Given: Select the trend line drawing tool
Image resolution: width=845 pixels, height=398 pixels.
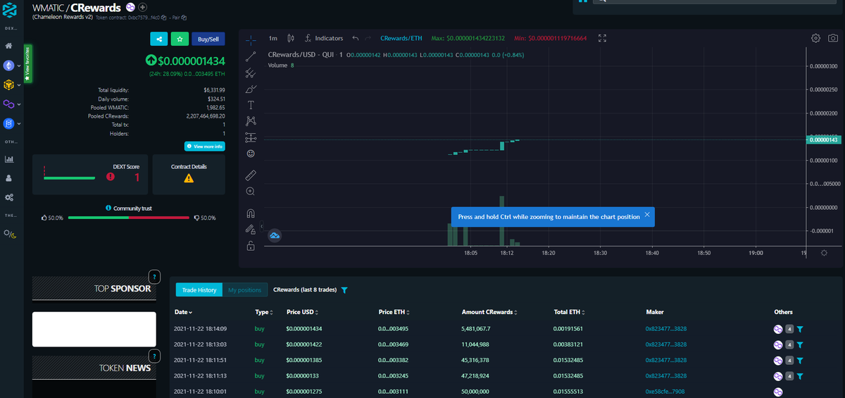Looking at the screenshot, I should click(x=251, y=56).
